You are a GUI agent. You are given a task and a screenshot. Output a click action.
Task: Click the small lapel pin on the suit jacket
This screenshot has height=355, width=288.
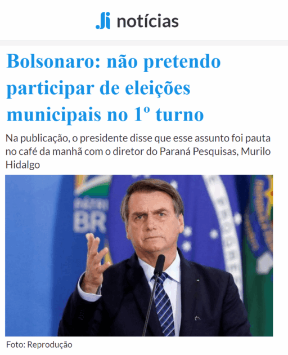tap(198, 280)
